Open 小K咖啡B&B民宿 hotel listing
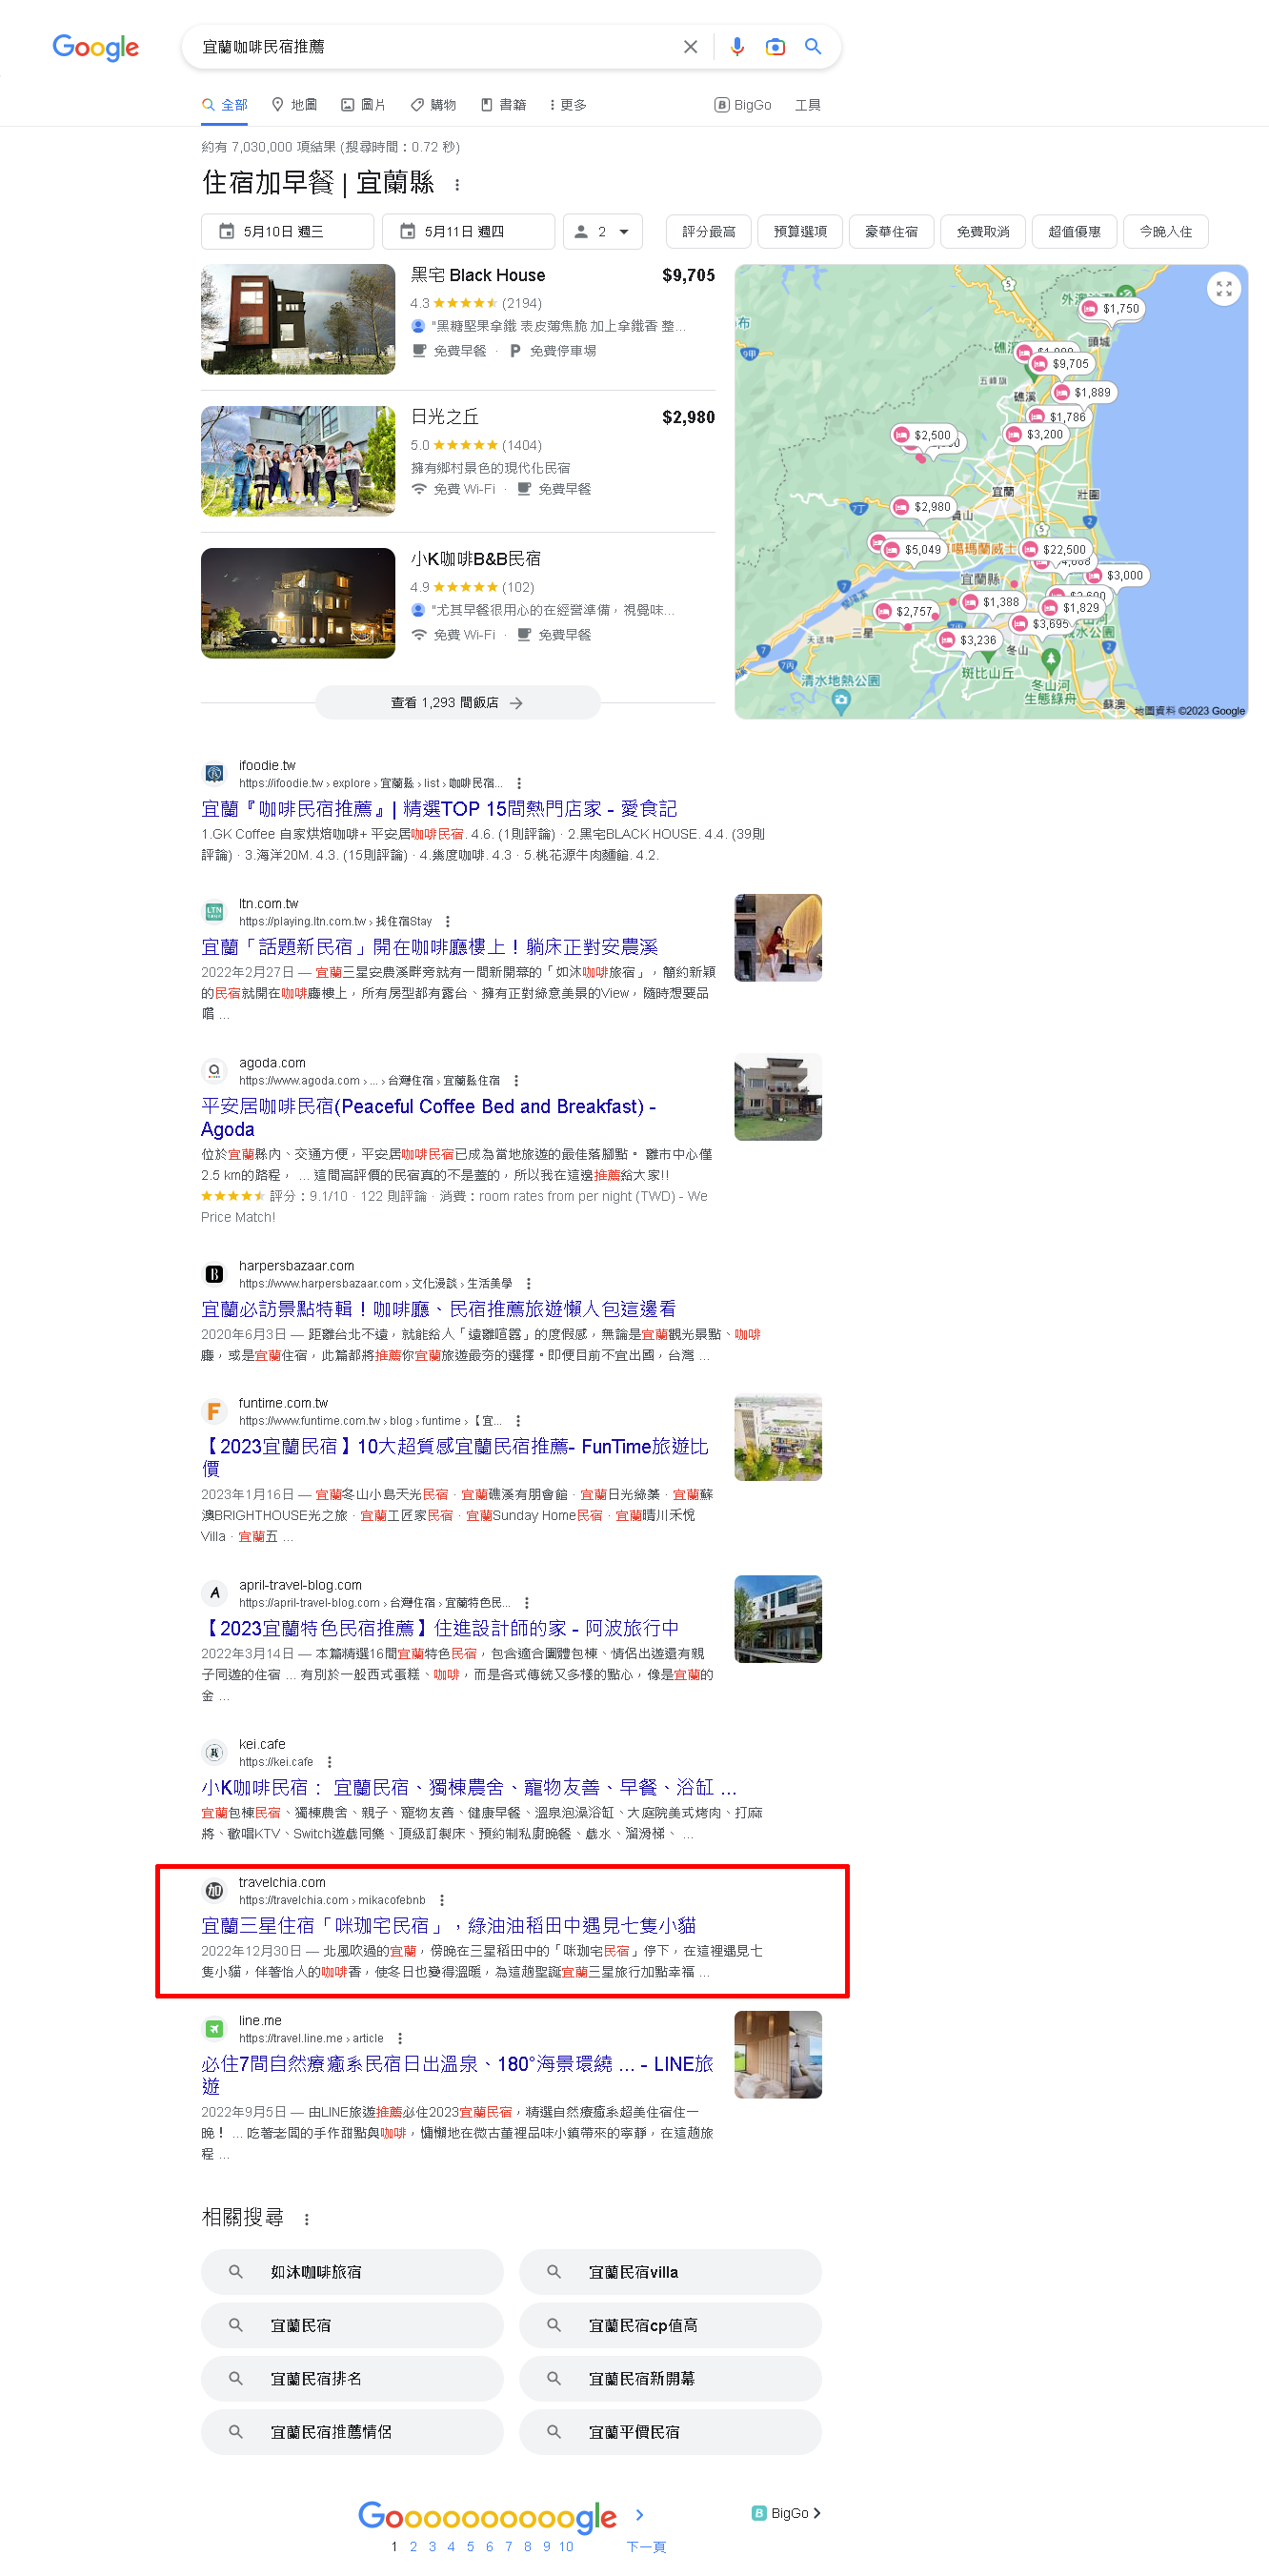This screenshot has height=2576, width=1269. click(x=476, y=560)
